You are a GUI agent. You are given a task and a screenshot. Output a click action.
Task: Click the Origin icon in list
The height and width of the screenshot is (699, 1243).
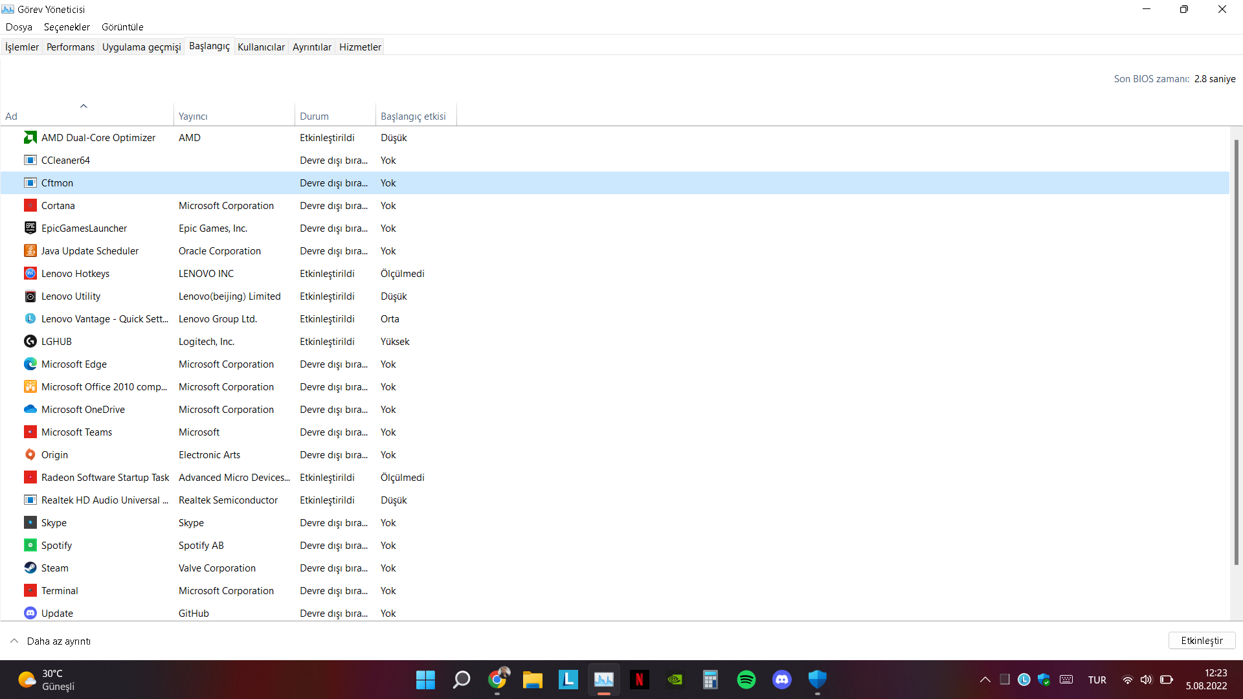coord(30,454)
